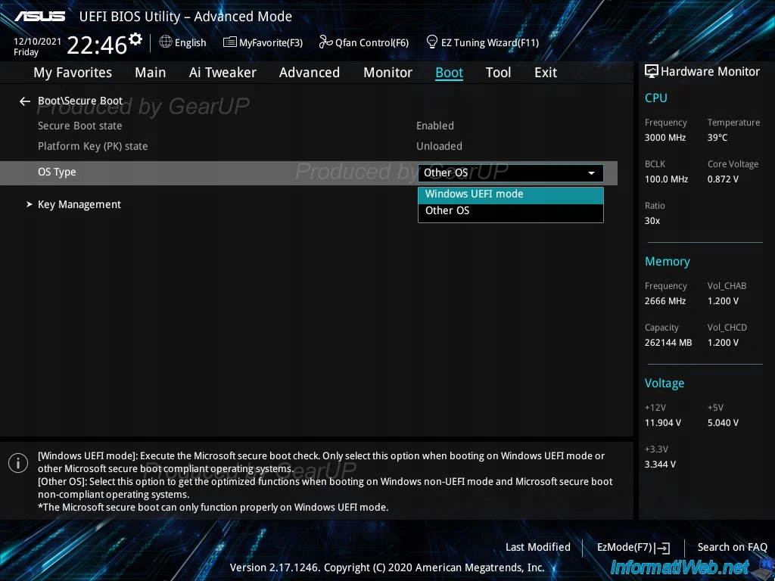Image resolution: width=775 pixels, height=581 pixels.
Task: Click the Ratio value 30x
Action: [x=652, y=221]
